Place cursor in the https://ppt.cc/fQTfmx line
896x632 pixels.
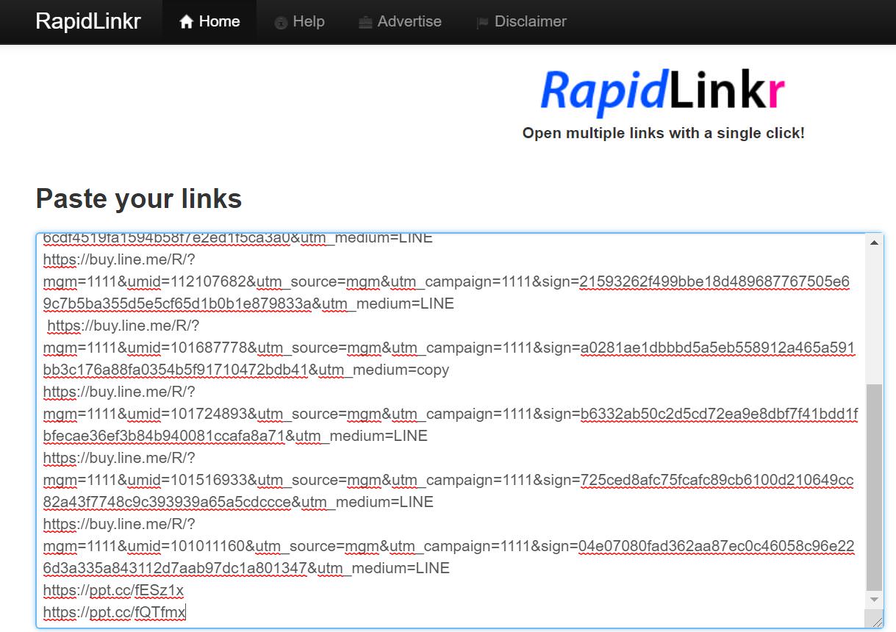(x=115, y=612)
